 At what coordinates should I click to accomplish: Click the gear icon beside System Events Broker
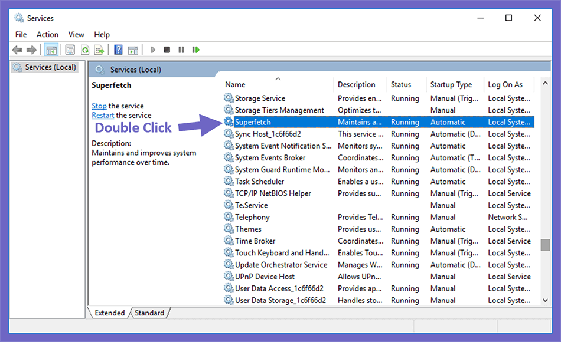click(x=229, y=157)
